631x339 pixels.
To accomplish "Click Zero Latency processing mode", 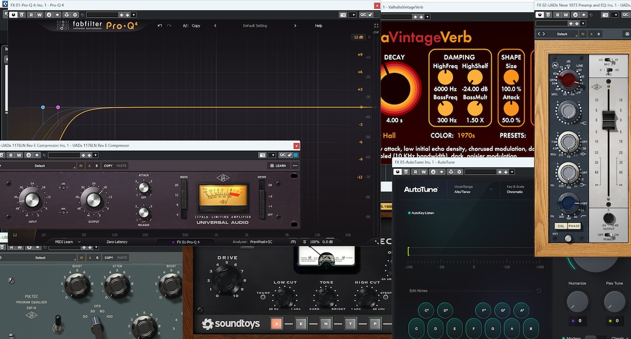I will point(117,242).
